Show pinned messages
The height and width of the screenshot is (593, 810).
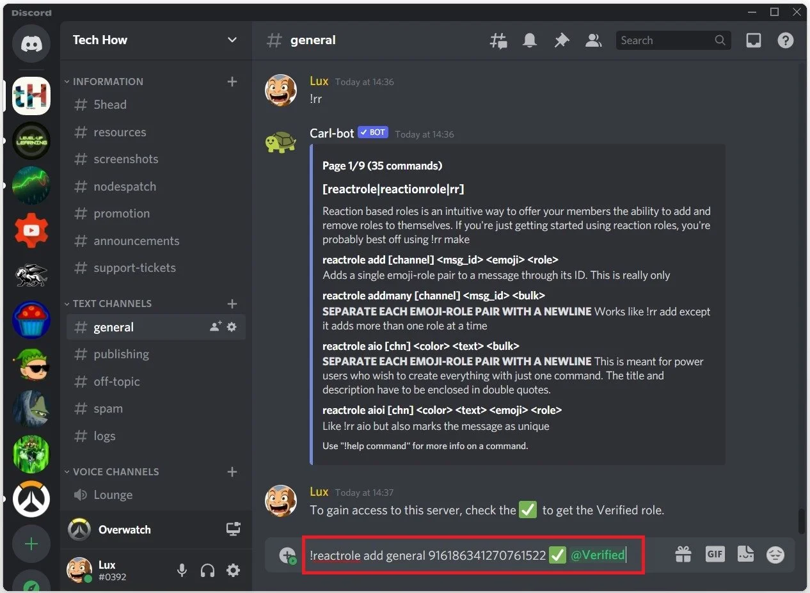pos(561,40)
